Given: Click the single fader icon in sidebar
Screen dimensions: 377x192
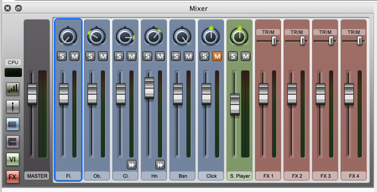Looking at the screenshot, I should 13,107.
